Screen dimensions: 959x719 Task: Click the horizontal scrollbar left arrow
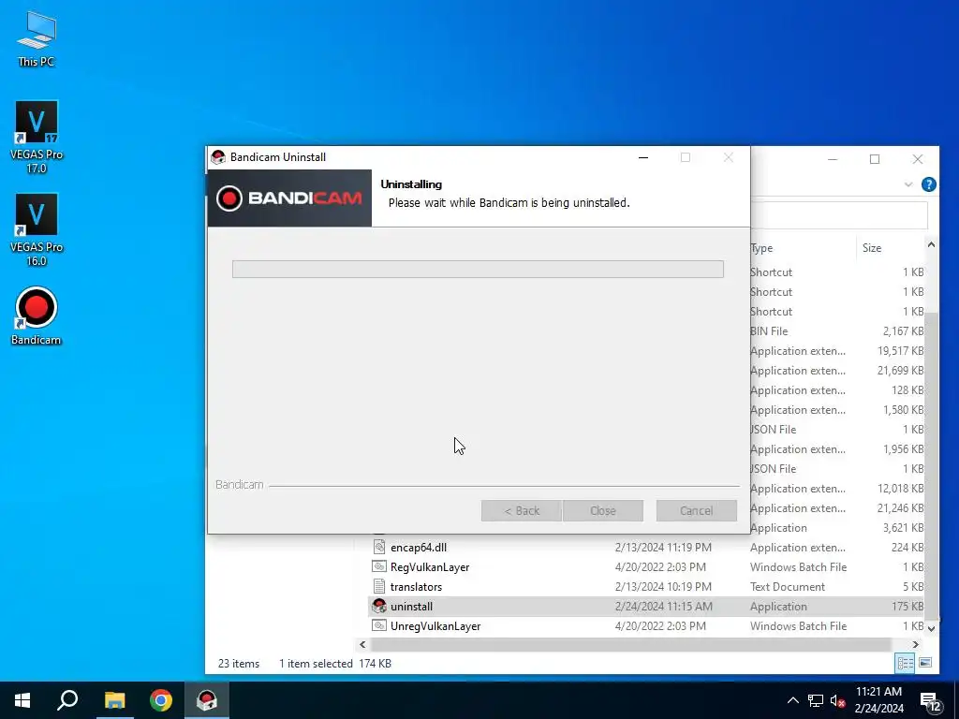362,644
